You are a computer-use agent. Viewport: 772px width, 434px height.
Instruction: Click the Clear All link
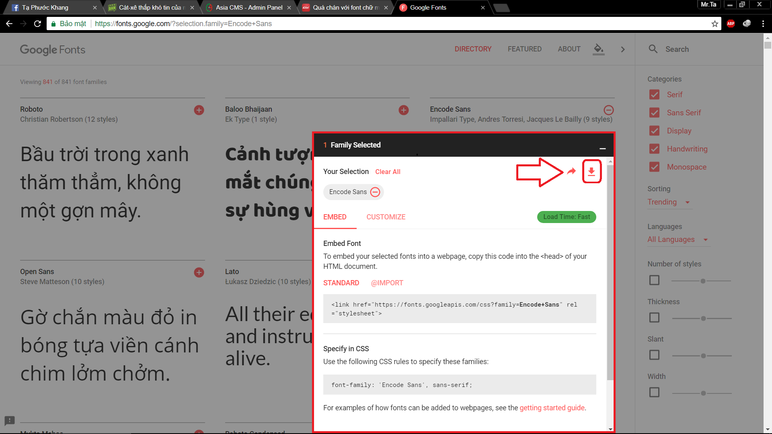(x=388, y=172)
